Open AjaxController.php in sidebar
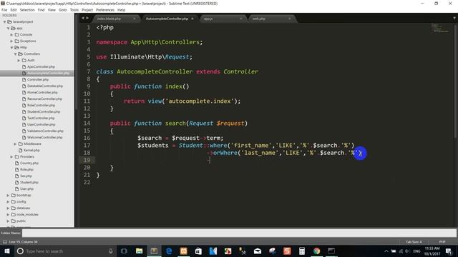The image size is (458, 257). pos(41,66)
